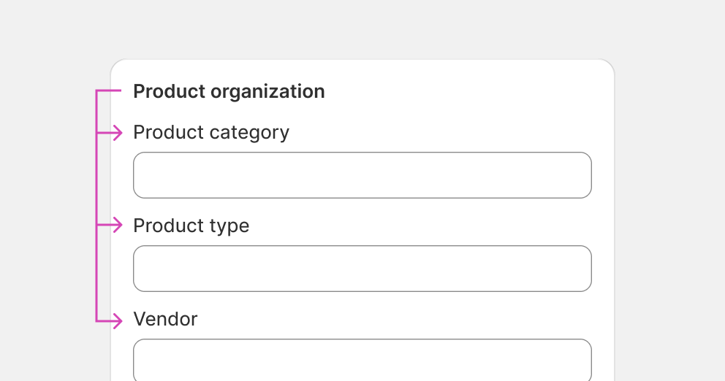Click the word Product in Product type label
Screen dimensions: 725x381
pos(169,226)
